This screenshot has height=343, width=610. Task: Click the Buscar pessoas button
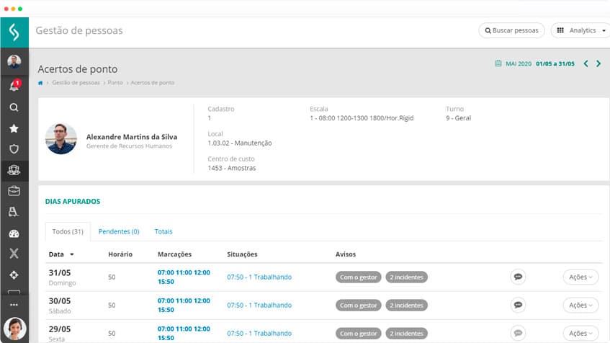[511, 30]
